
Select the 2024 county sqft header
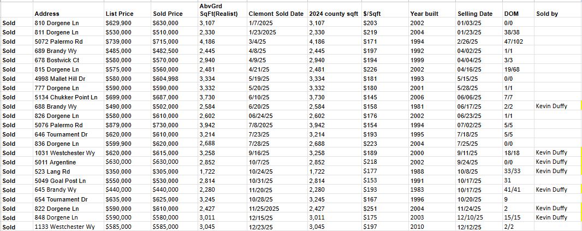pyautogui.click(x=333, y=14)
